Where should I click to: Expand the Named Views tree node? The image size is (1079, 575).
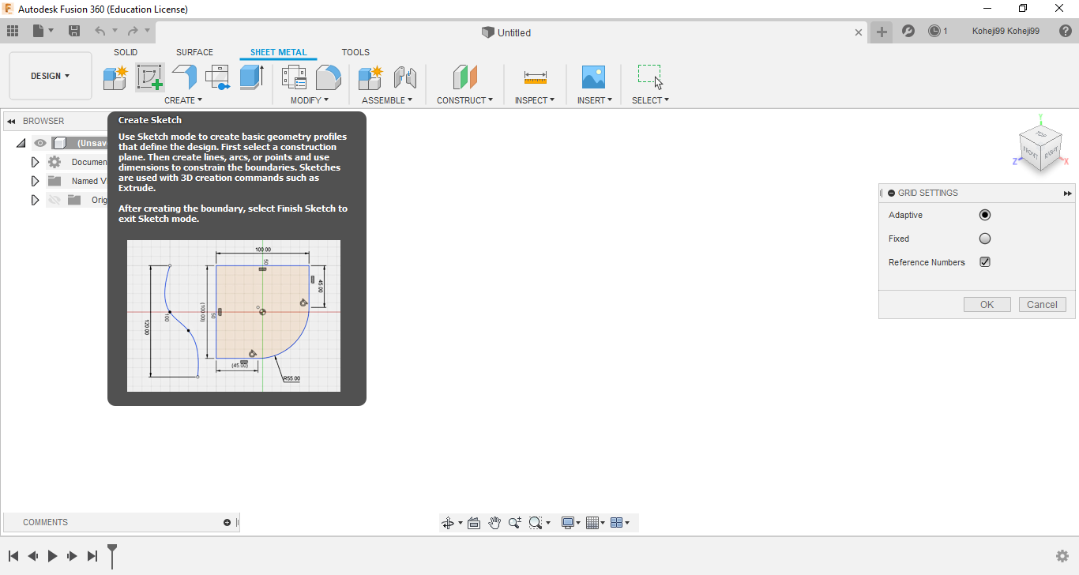pos(35,181)
